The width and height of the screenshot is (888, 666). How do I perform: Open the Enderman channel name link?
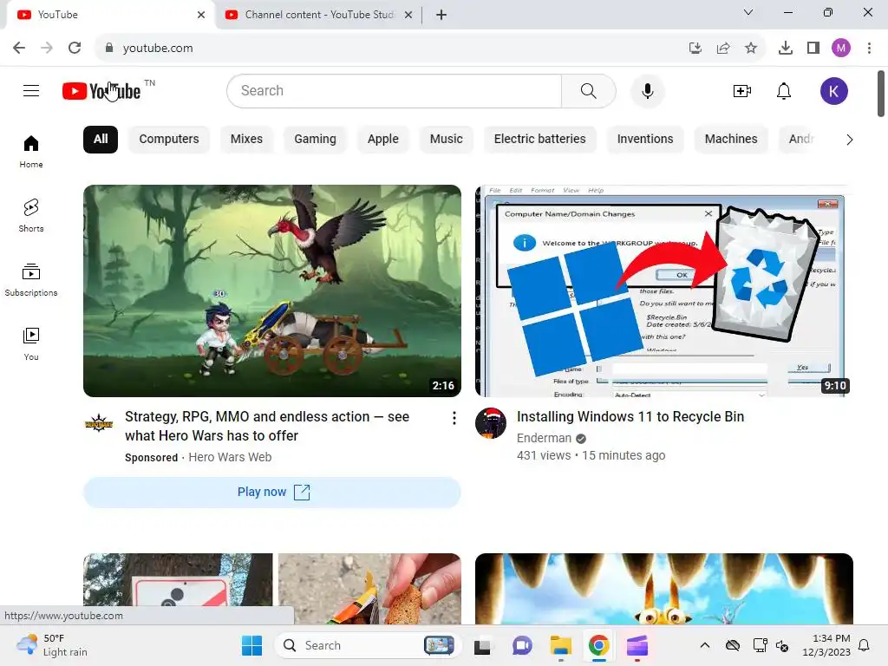click(545, 438)
